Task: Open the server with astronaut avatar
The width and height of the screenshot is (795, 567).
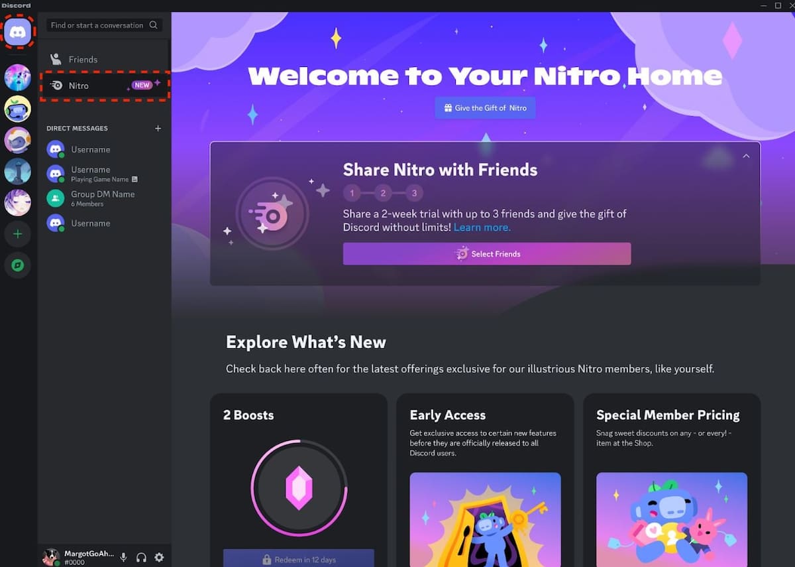Action: pos(18,140)
